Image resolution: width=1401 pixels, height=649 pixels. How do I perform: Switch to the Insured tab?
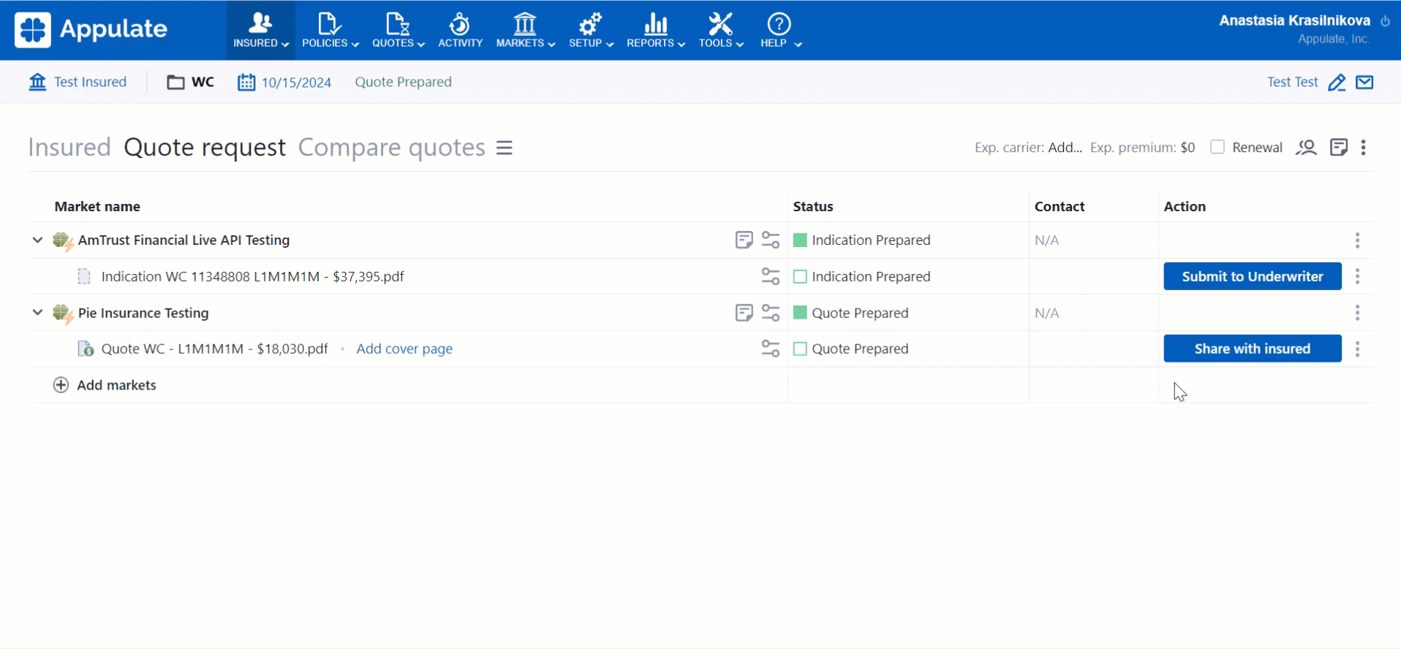pyautogui.click(x=69, y=148)
